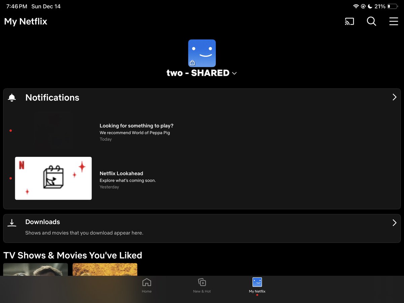404x303 pixels.
Task: Tap 'TV Shows & Movies You've Liked' heading
Action: pyautogui.click(x=73, y=255)
